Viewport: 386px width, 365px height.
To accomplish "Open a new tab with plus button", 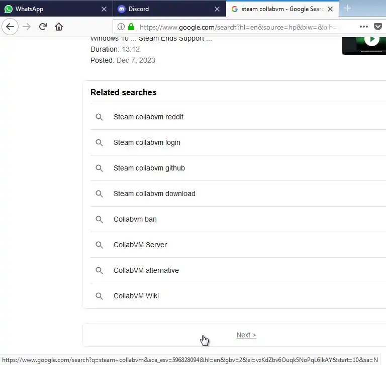I will click(x=347, y=9).
